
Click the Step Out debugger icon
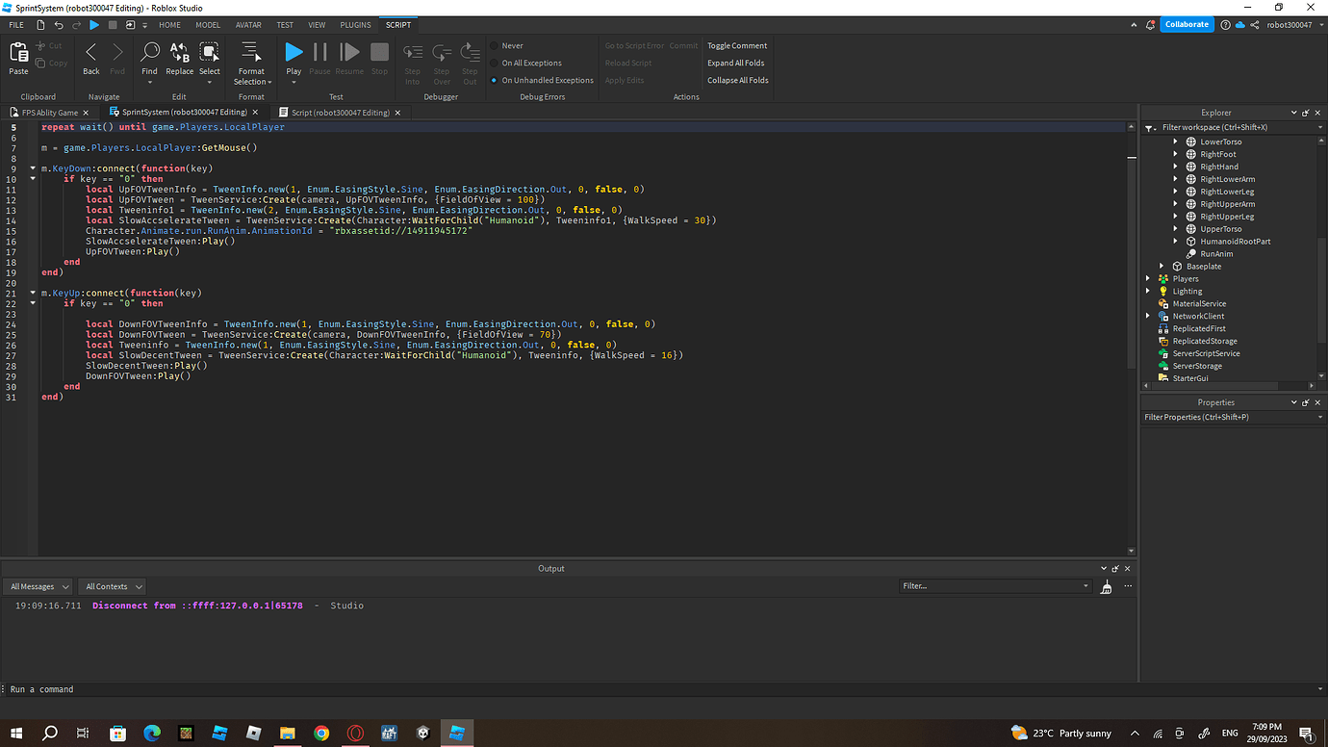470,53
